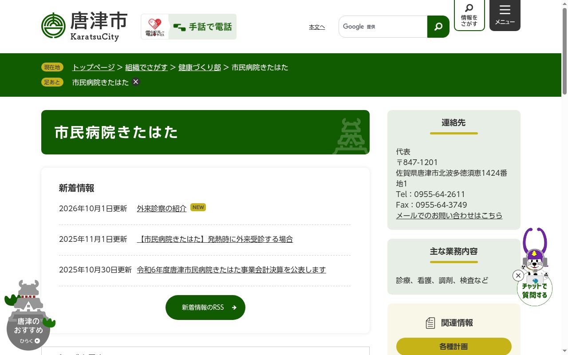568x355 pixels.
Task: Click the green search magnifier button
Action: pos(438,27)
